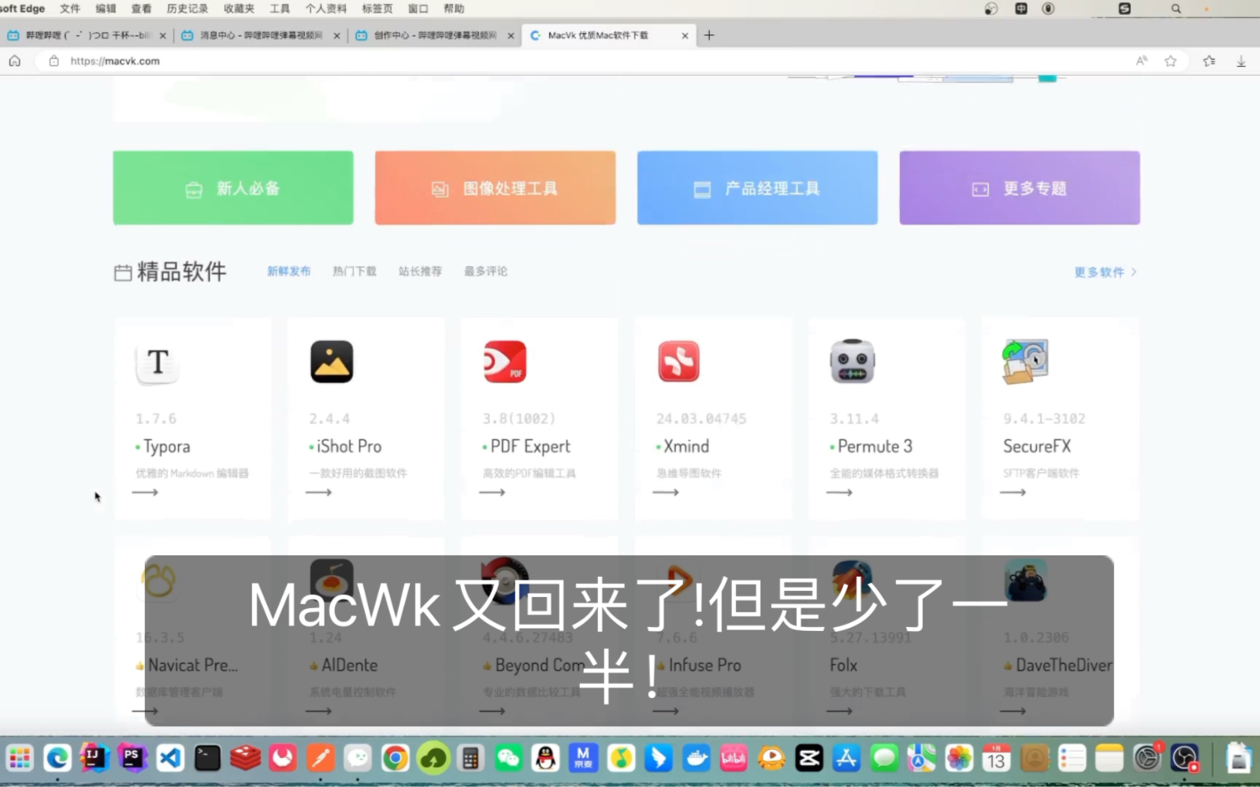Open bilibili app in the dock

(x=734, y=759)
